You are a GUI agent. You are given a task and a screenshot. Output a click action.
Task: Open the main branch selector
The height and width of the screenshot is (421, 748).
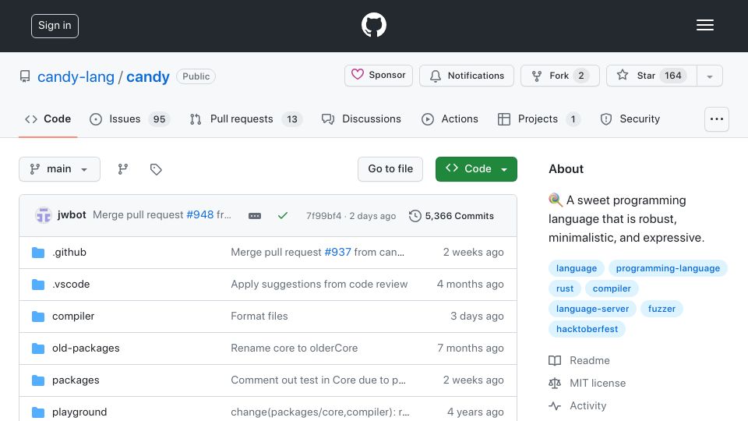point(60,169)
